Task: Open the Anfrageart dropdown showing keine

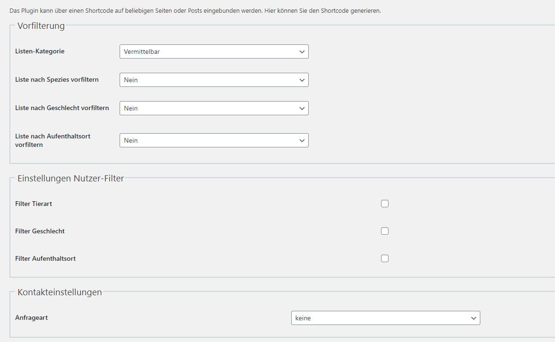Action: pyautogui.click(x=385, y=318)
